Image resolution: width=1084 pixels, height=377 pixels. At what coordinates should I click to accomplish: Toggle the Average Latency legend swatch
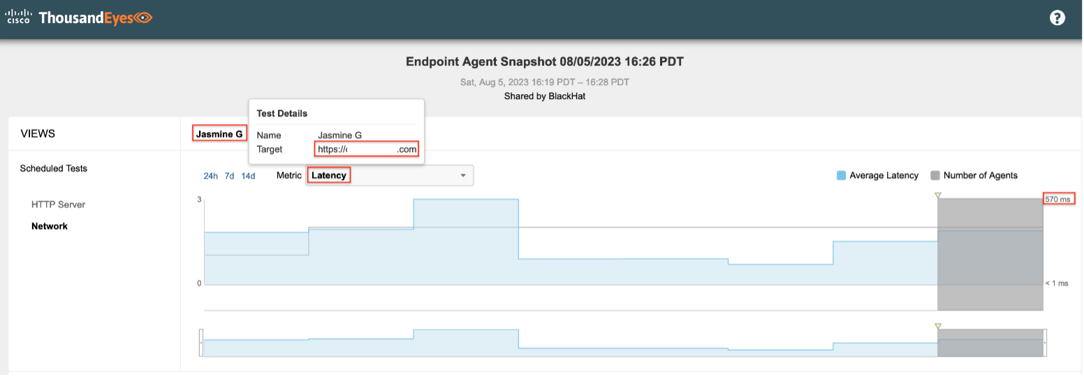pyautogui.click(x=841, y=175)
